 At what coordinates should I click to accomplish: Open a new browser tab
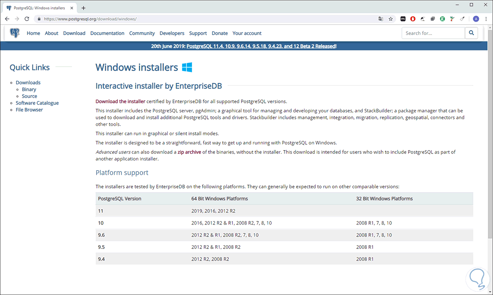[83, 7]
